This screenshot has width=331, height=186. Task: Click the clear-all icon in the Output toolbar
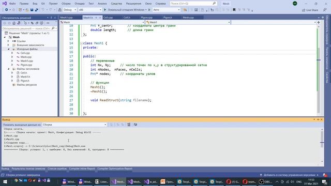point(129,125)
